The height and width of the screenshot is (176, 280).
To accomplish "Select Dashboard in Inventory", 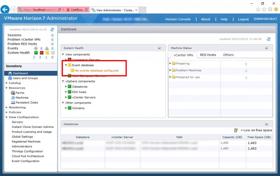I will (31, 73).
